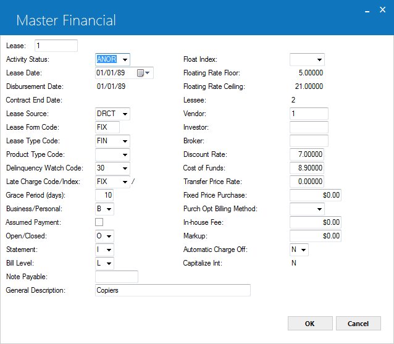The image size is (394, 344).
Task: Click the Contract End Date label
Action: click(34, 100)
